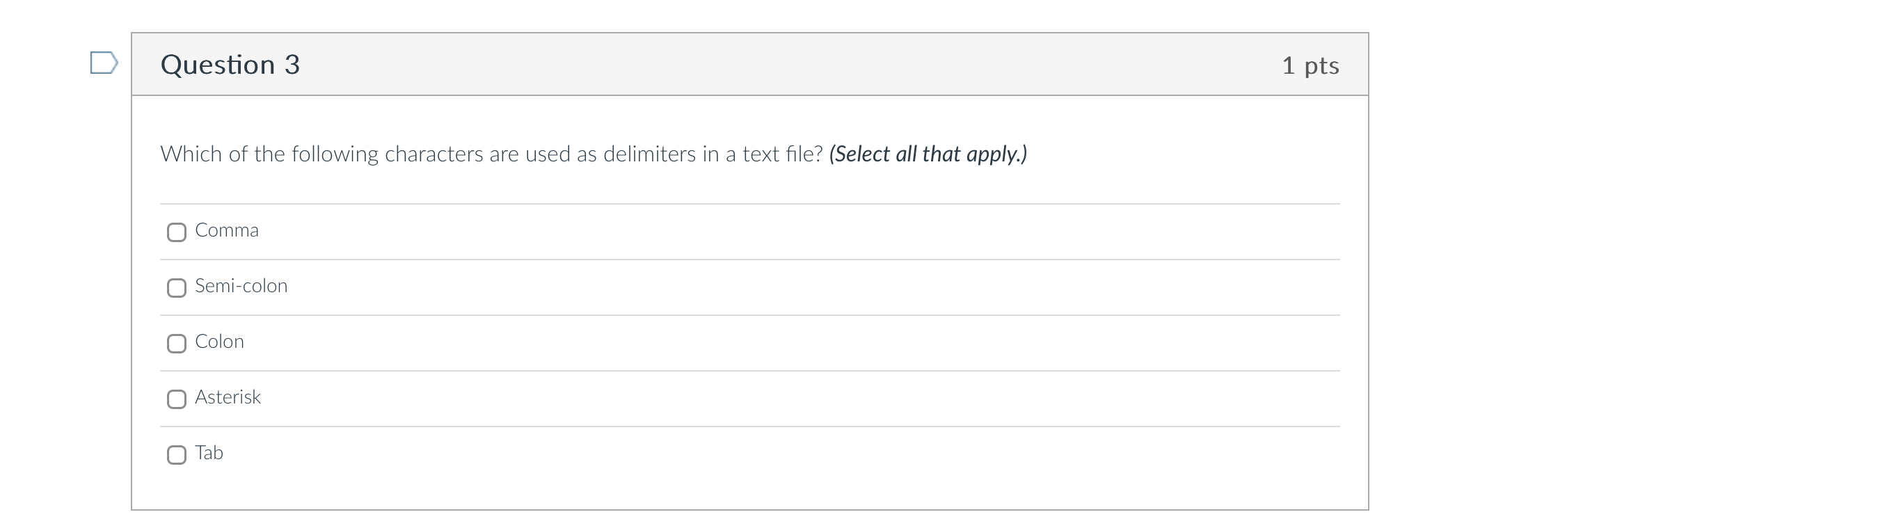Click the 'Question 3' heading
This screenshot has height=519, width=1901.
230,65
